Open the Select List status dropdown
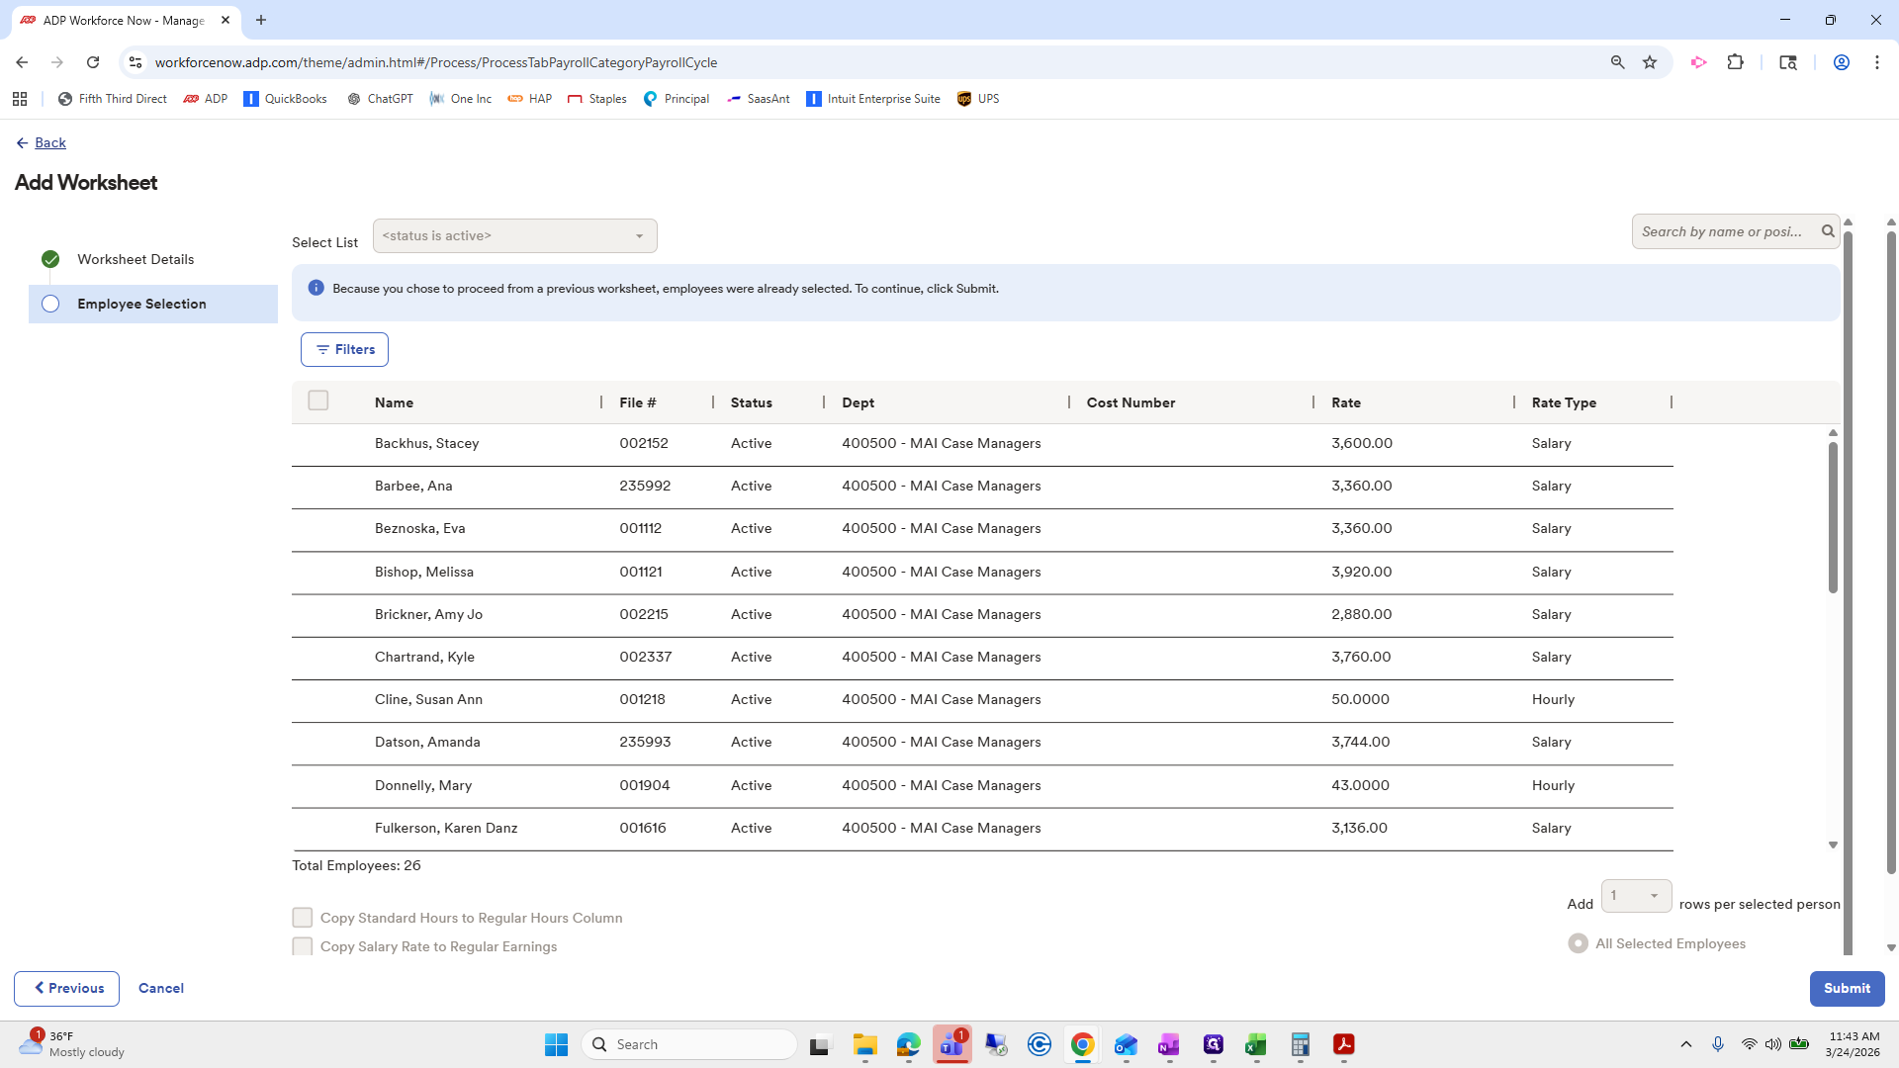The image size is (1899, 1068). coord(514,235)
